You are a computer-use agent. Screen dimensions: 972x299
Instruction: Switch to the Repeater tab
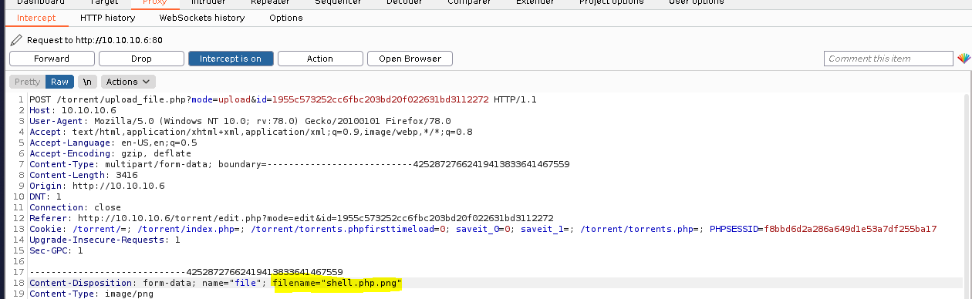click(x=270, y=2)
